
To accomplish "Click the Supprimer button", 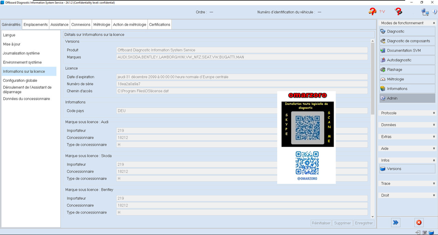I will pos(343,223).
